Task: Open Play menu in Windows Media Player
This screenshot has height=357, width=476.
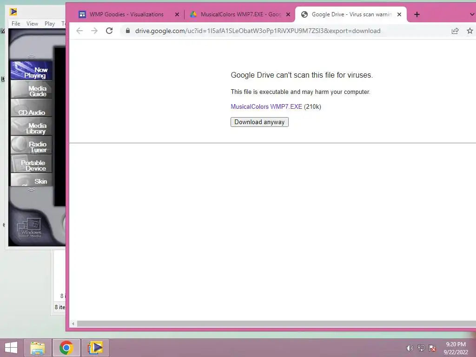Action: 49,23
